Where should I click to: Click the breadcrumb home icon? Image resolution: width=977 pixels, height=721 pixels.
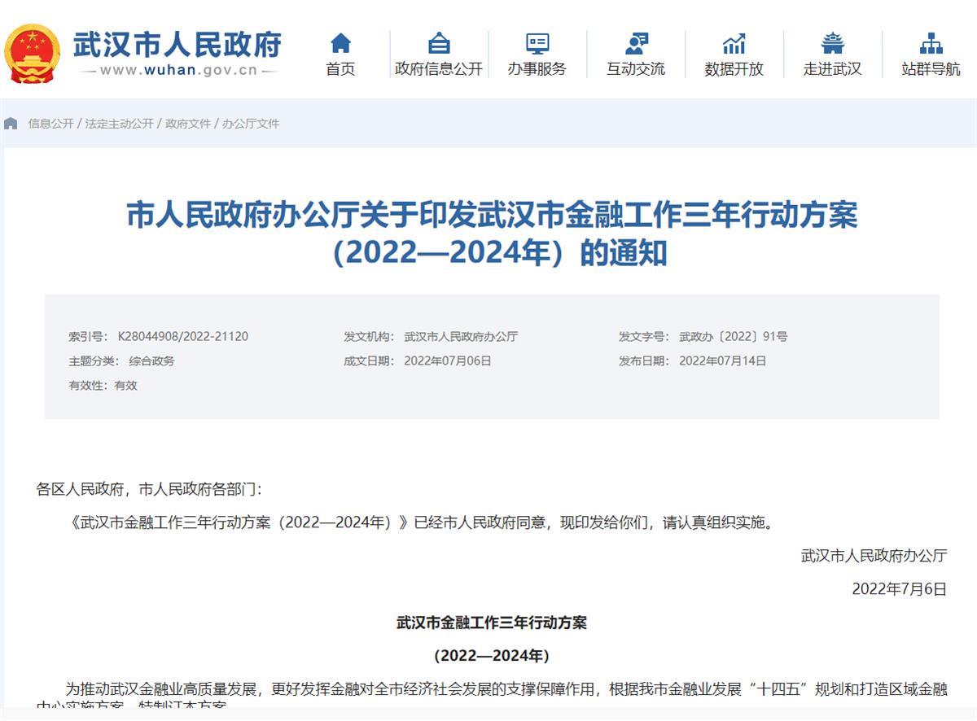(11, 124)
